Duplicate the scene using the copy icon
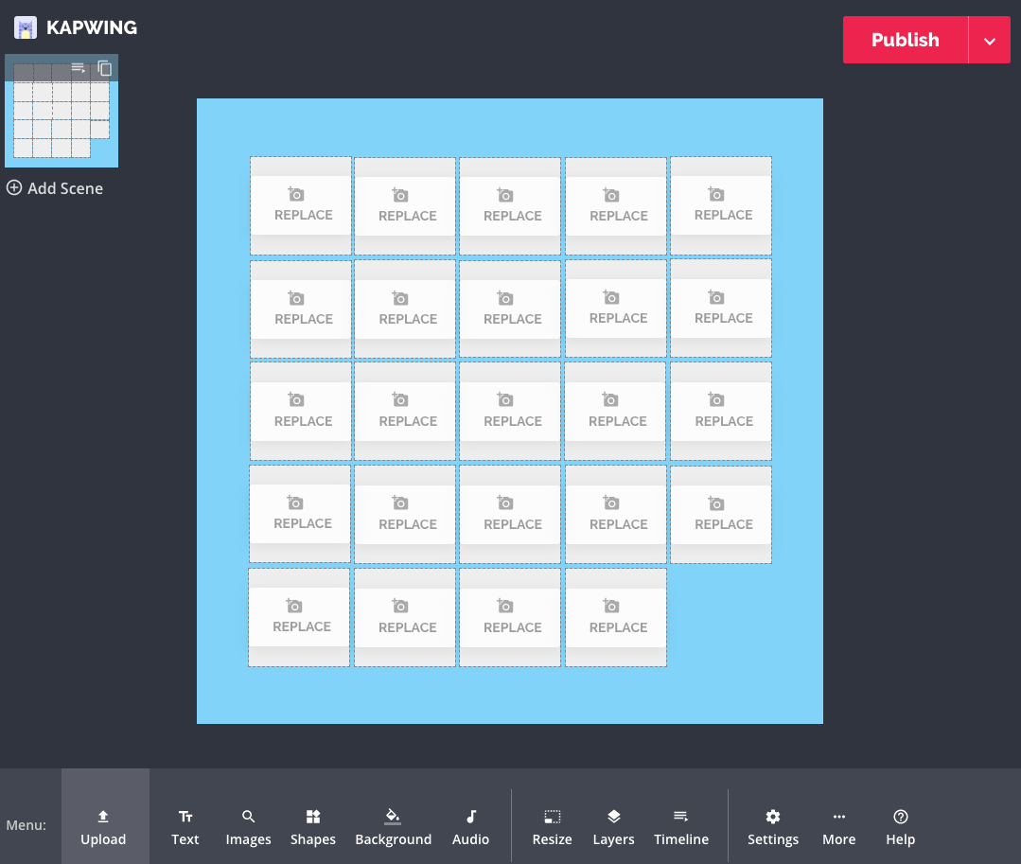Viewport: 1021px width, 864px height. point(105,68)
